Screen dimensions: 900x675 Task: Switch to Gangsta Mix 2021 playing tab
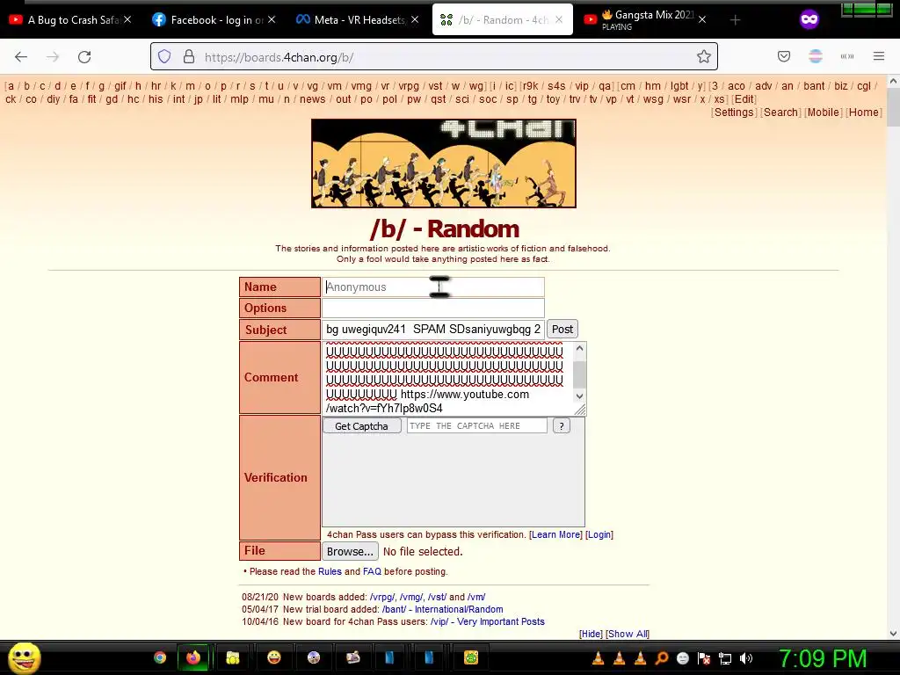pyautogui.click(x=646, y=20)
